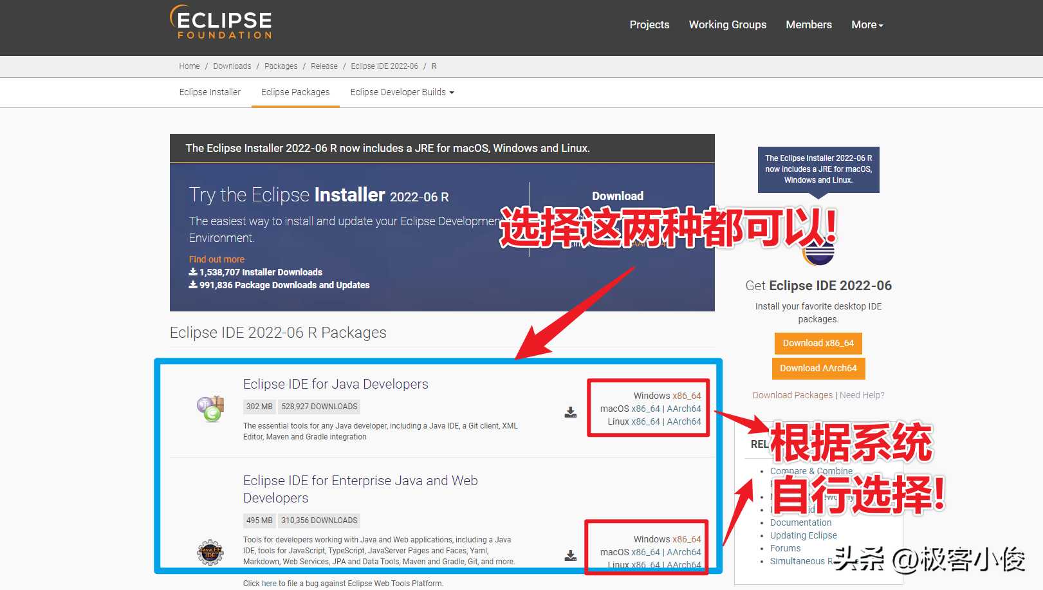Open the Documentation link in sidebar

(x=801, y=522)
